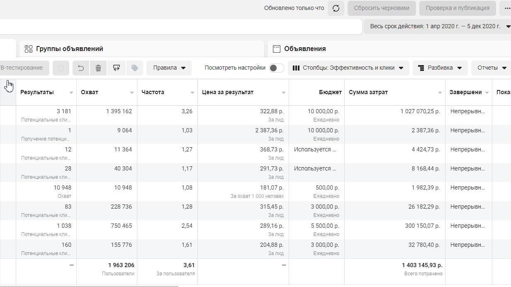Viewport: 511px width, 287px height.
Task: Click the 'Проверка и публикация' button
Action: pos(457,8)
